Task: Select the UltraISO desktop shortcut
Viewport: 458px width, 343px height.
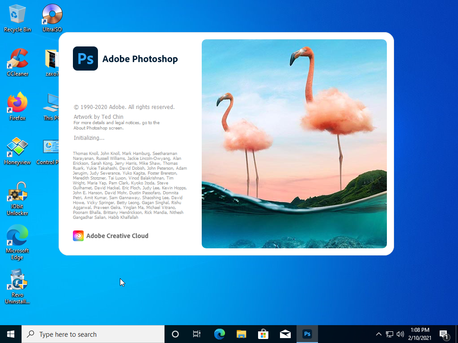Action: pos(52,18)
